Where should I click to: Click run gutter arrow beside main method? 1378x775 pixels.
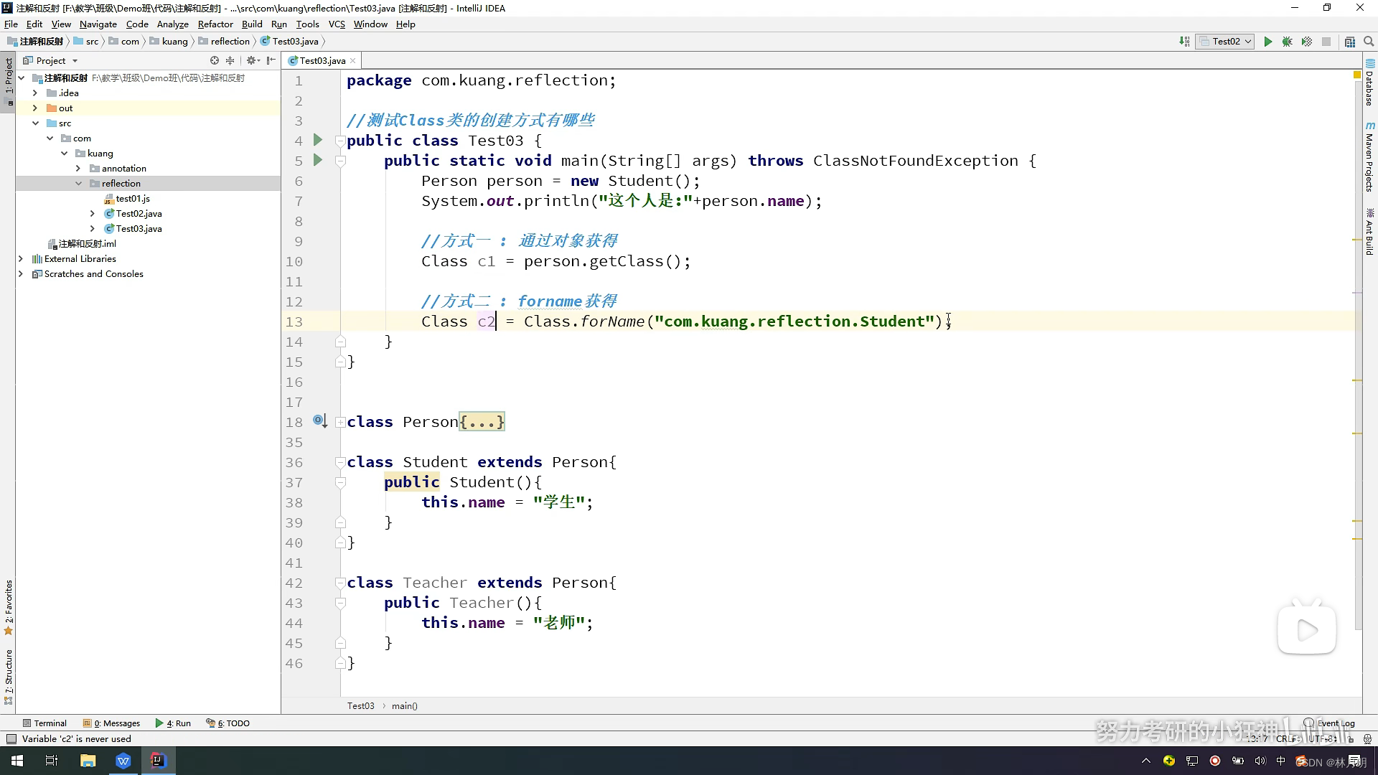point(318,161)
